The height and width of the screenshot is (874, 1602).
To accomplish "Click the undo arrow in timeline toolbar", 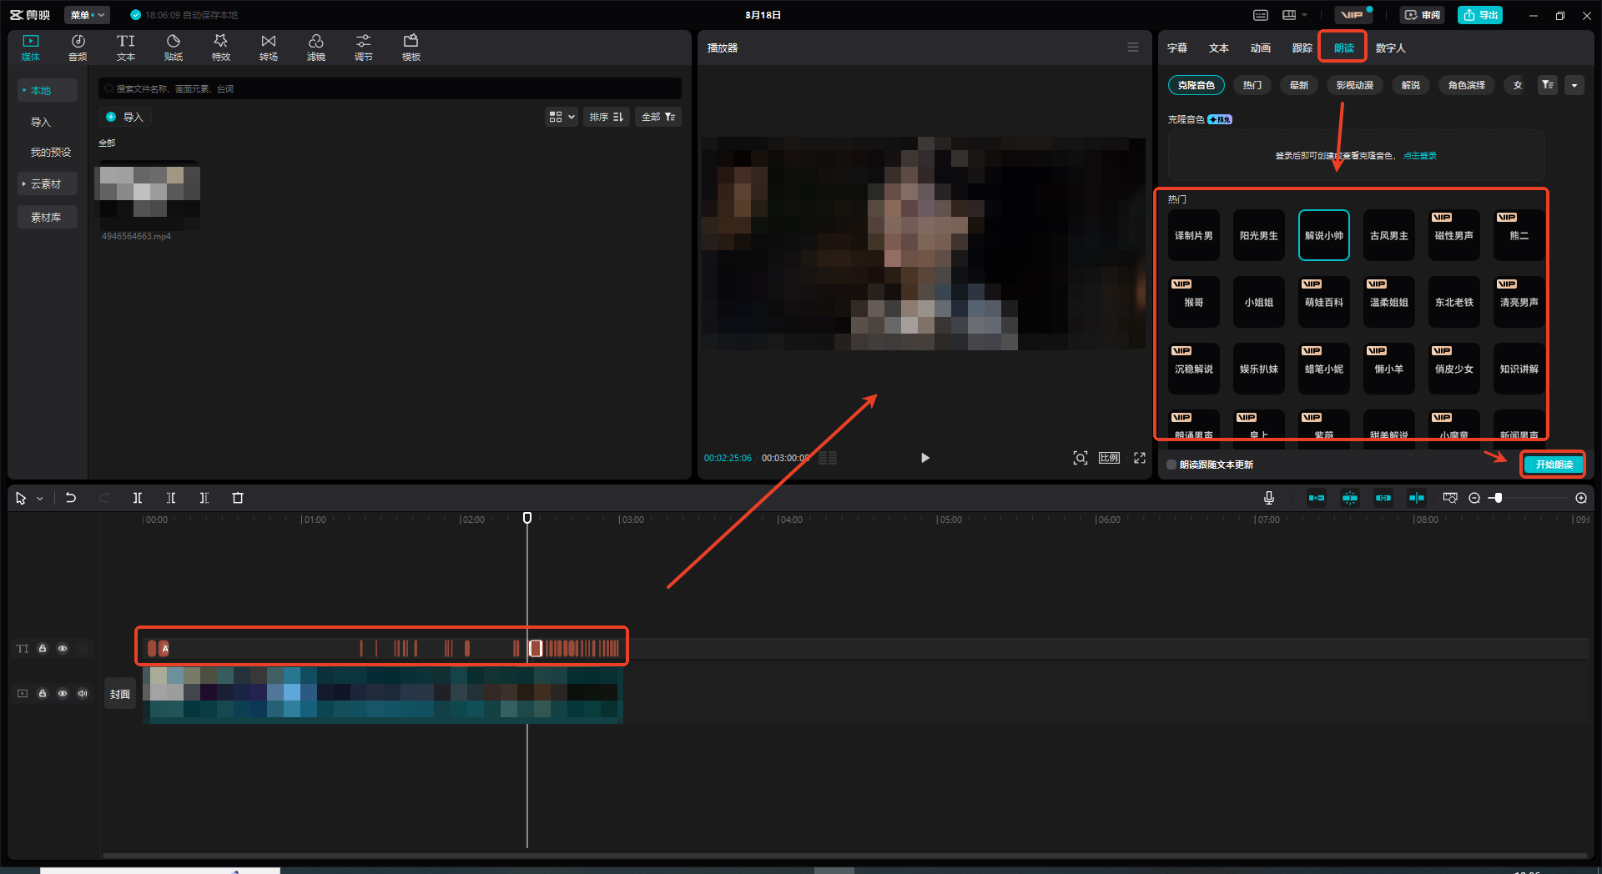I will coord(71,498).
